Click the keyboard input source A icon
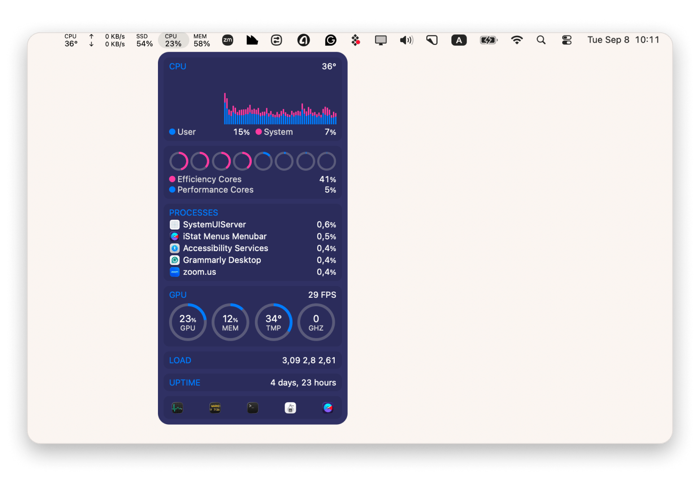 point(459,40)
